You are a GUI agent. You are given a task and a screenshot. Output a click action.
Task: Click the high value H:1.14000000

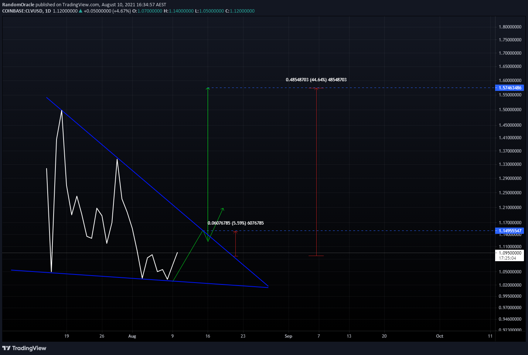pos(178,11)
